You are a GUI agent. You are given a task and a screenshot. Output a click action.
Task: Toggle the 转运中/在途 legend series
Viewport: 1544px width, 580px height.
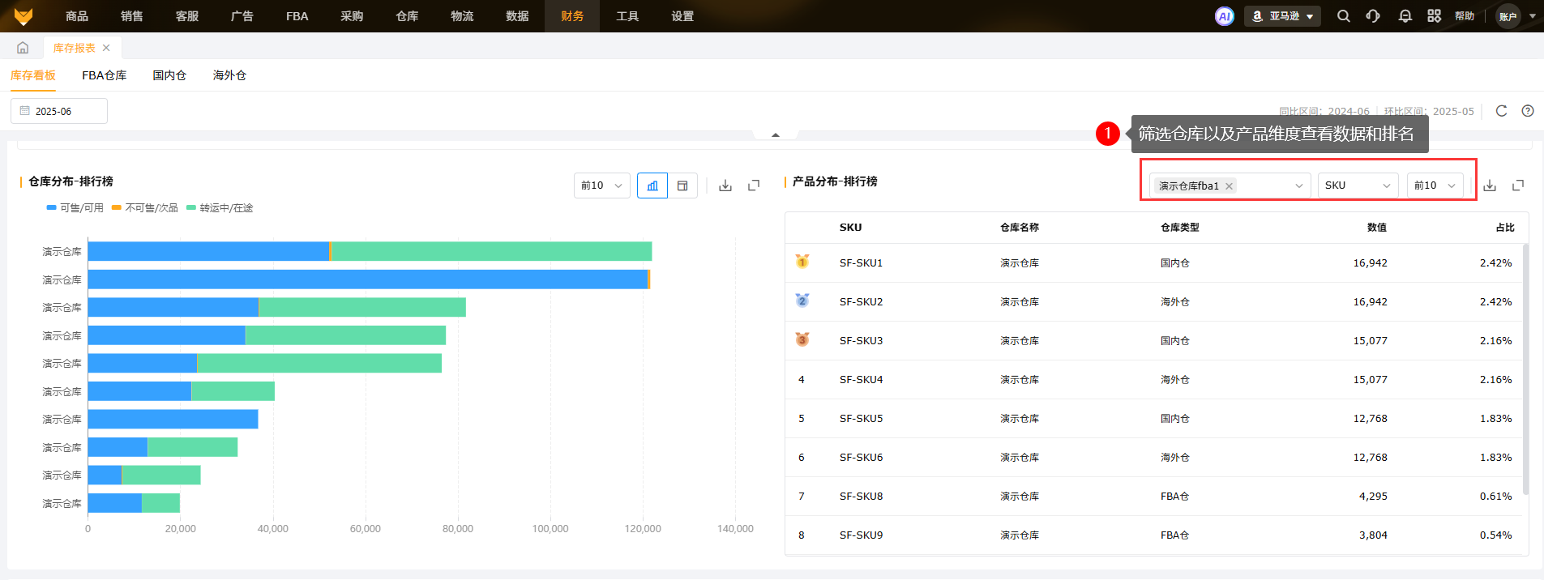(220, 208)
